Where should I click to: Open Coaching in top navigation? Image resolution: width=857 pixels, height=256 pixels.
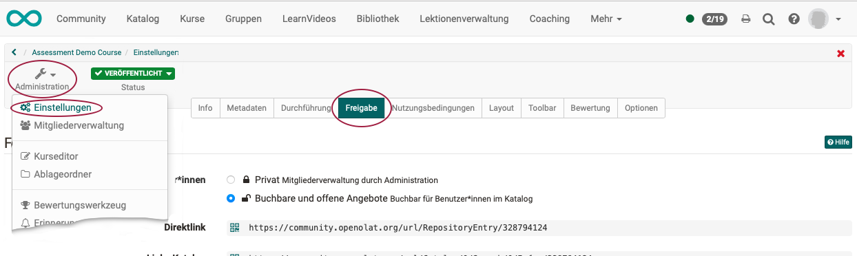(x=550, y=19)
